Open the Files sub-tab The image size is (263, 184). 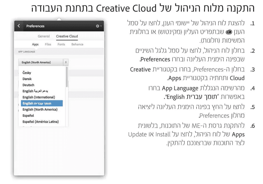pos(48,44)
